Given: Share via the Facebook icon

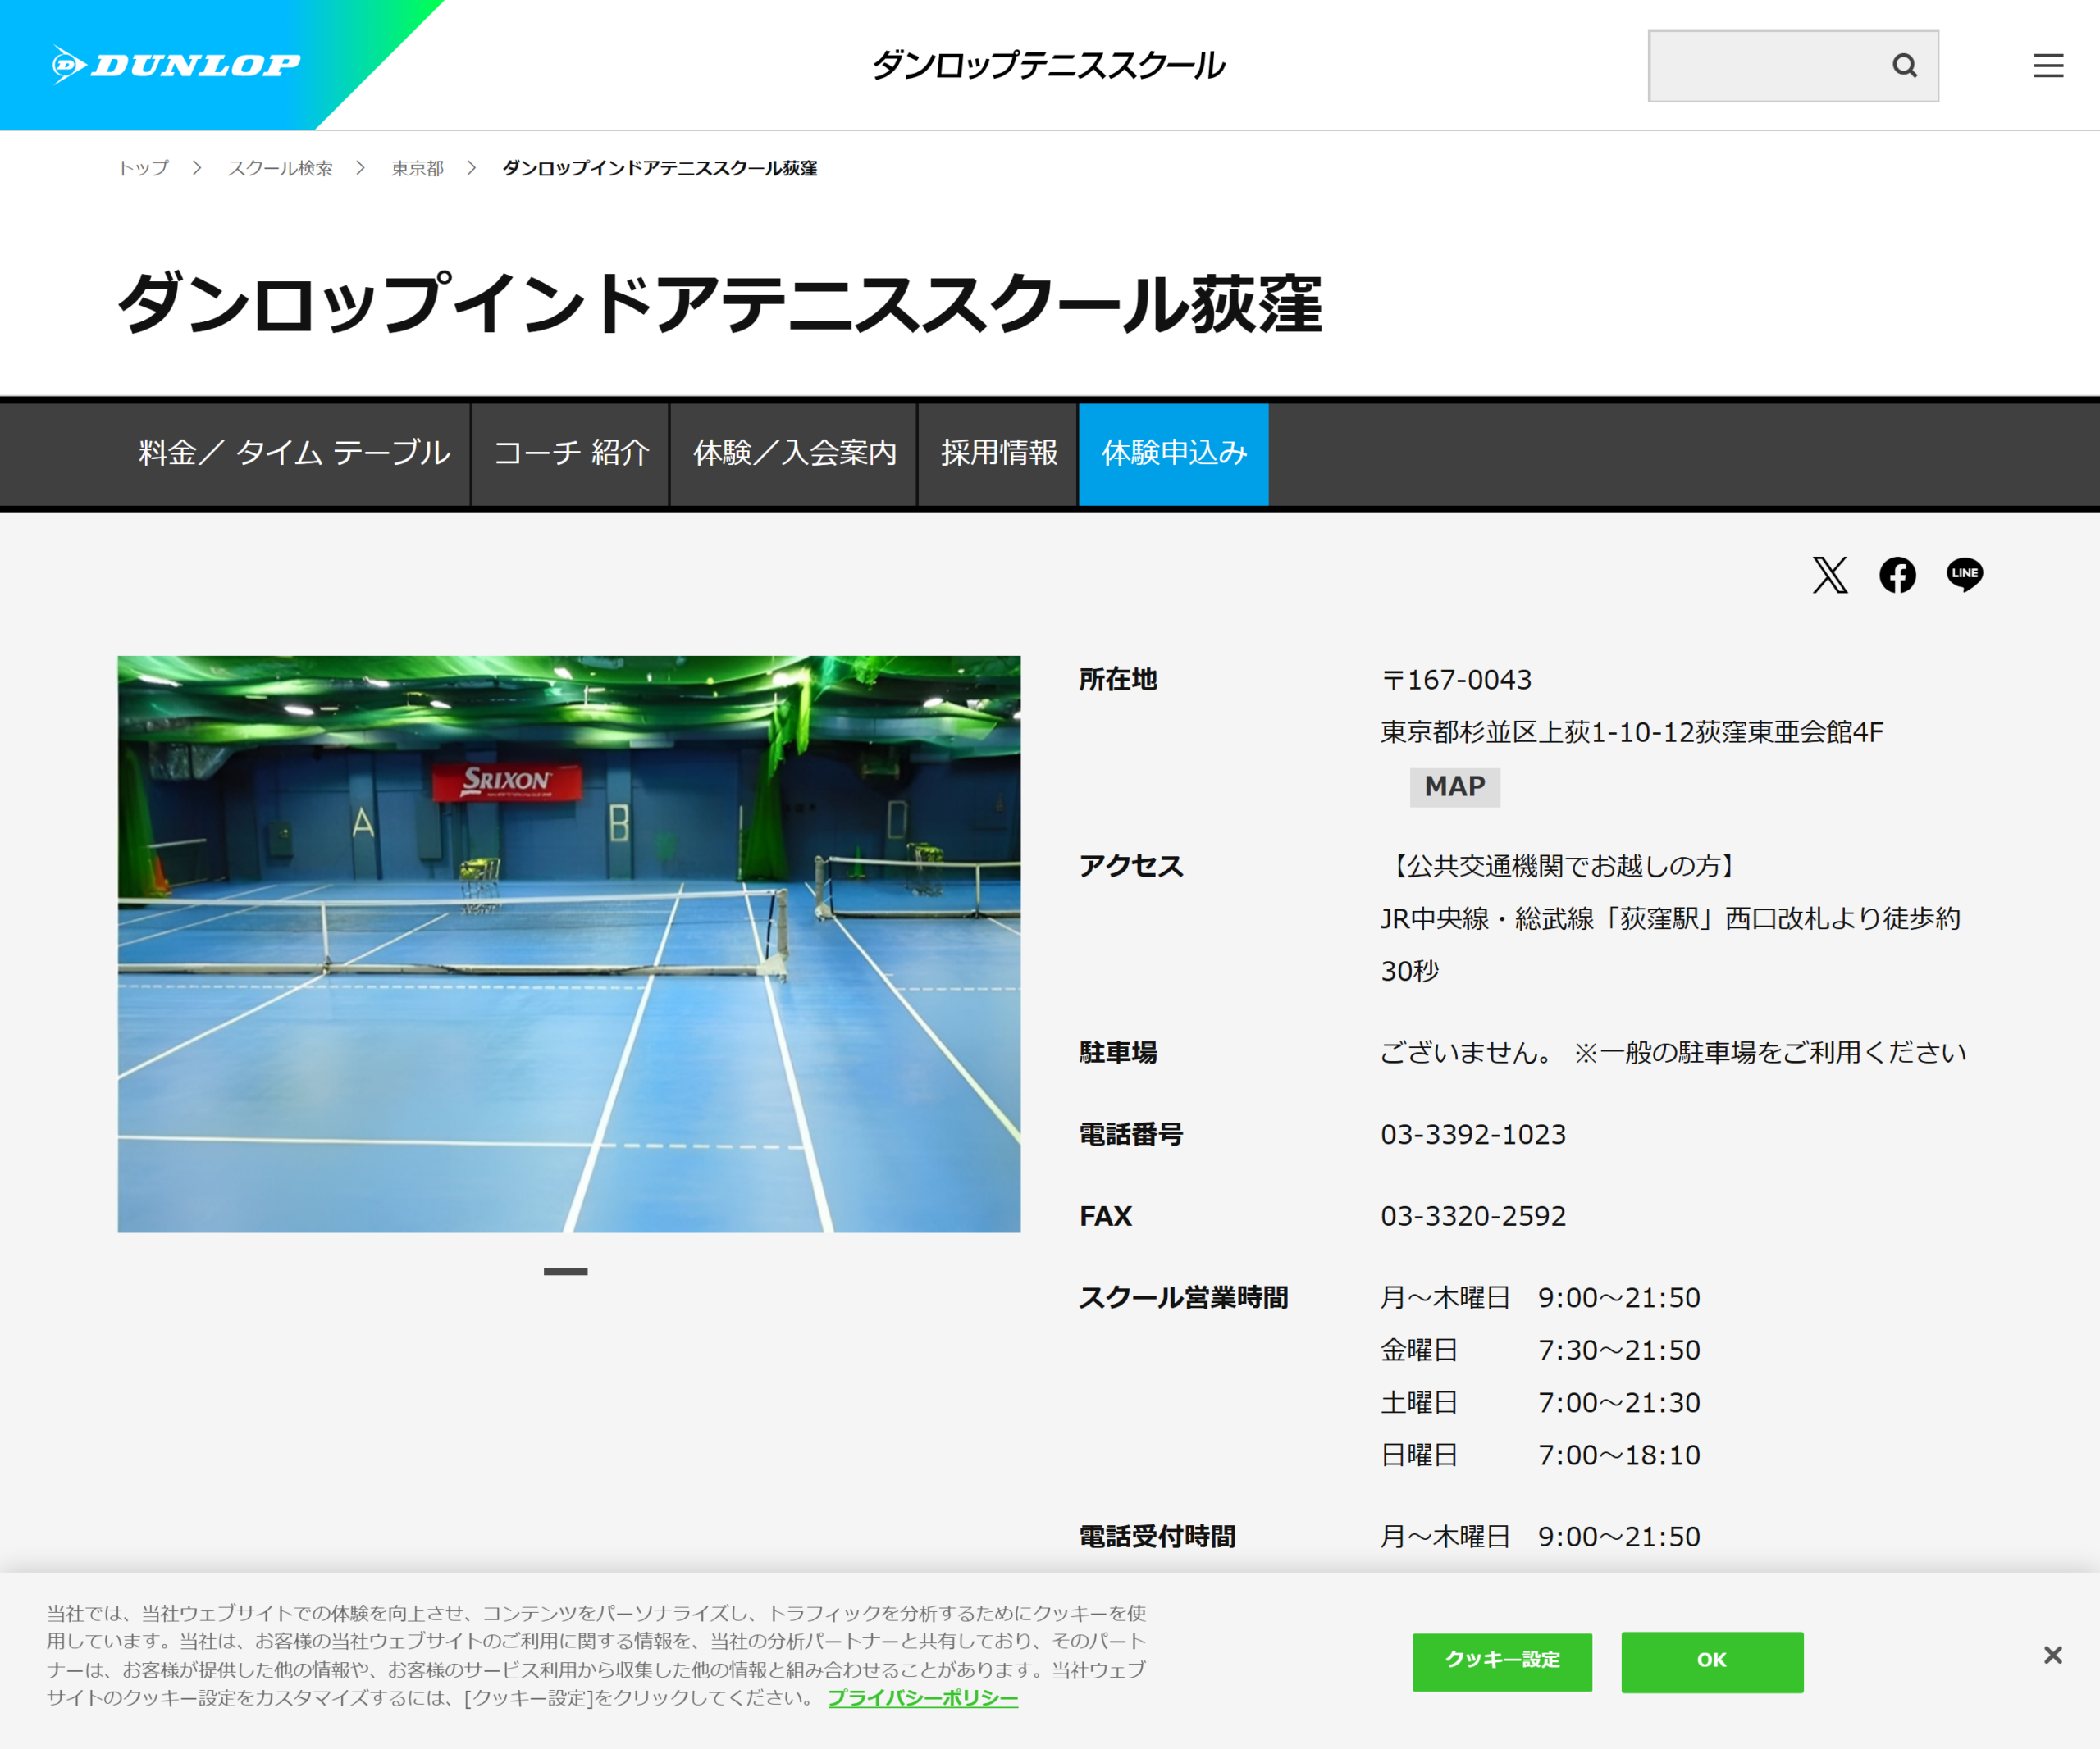Looking at the screenshot, I should click(x=1897, y=575).
